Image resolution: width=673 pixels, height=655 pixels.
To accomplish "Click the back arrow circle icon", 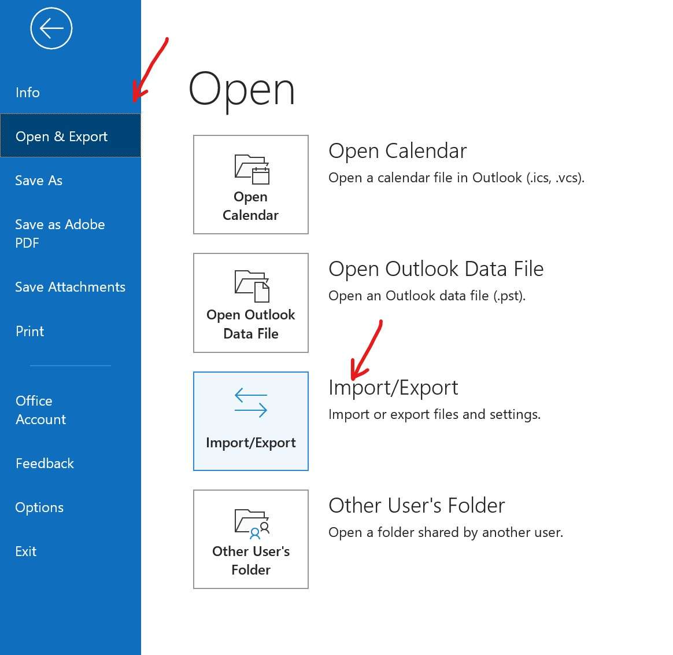I will click(51, 28).
